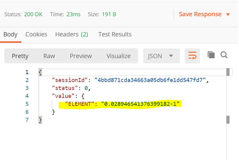The height and width of the screenshot is (160, 239).
Task: Click the opening brace on line 1
Action: click(x=40, y=72)
